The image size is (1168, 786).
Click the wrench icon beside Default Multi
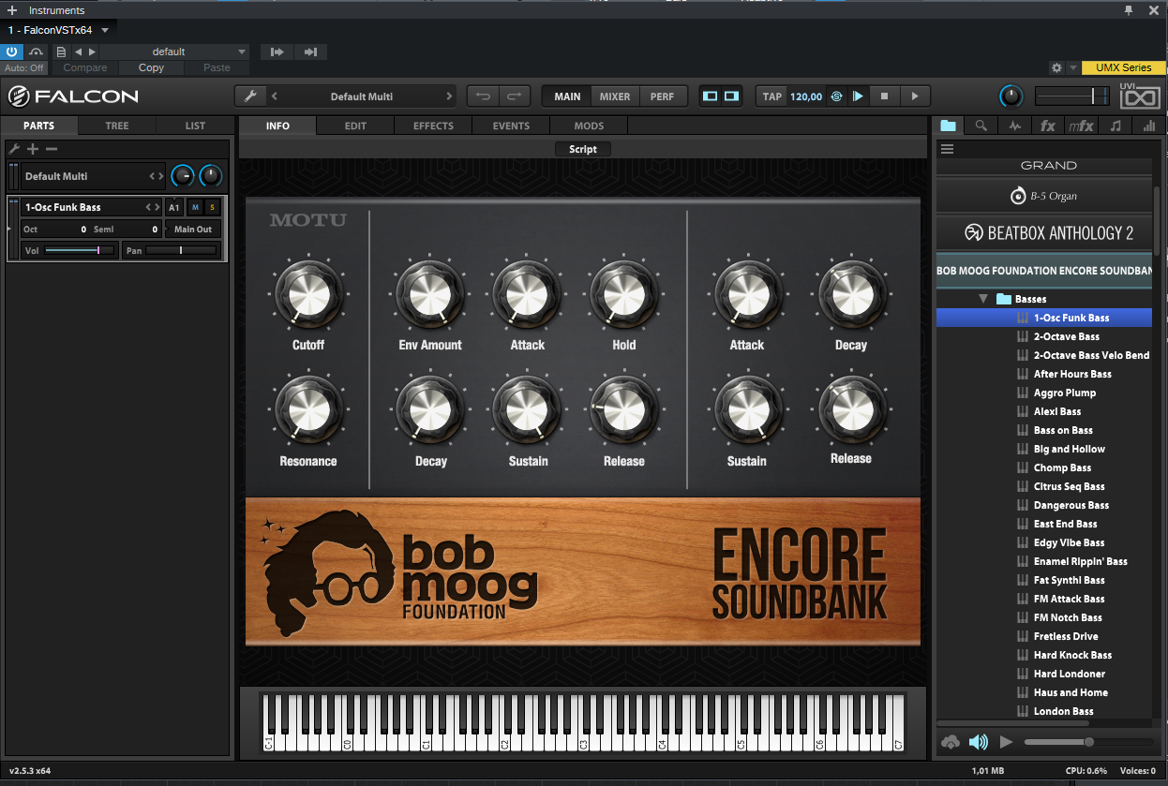click(x=249, y=96)
